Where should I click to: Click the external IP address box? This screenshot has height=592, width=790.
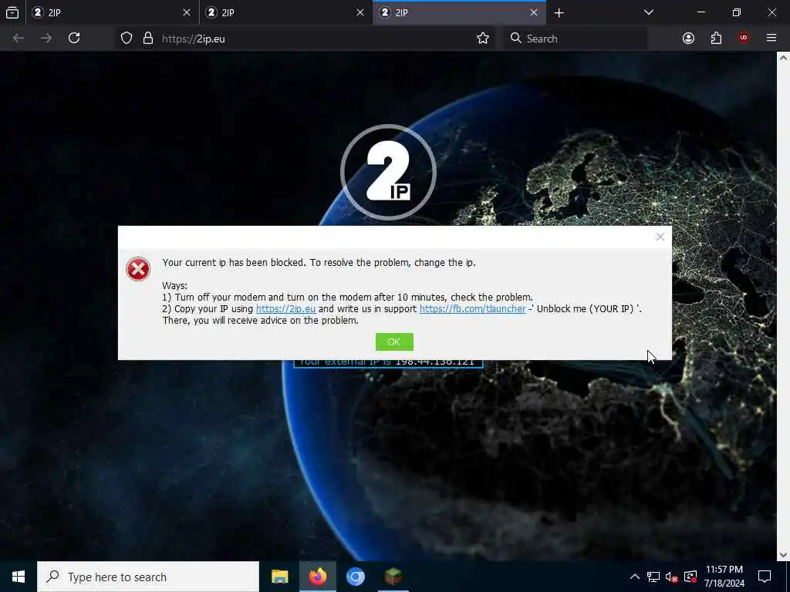388,362
